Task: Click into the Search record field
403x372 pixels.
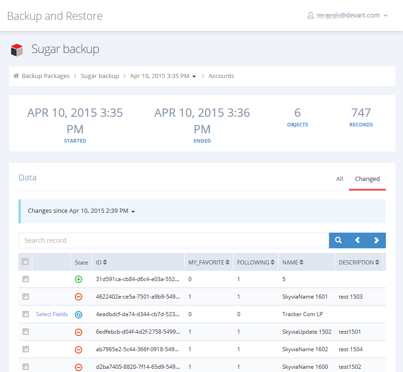Action: (x=173, y=240)
